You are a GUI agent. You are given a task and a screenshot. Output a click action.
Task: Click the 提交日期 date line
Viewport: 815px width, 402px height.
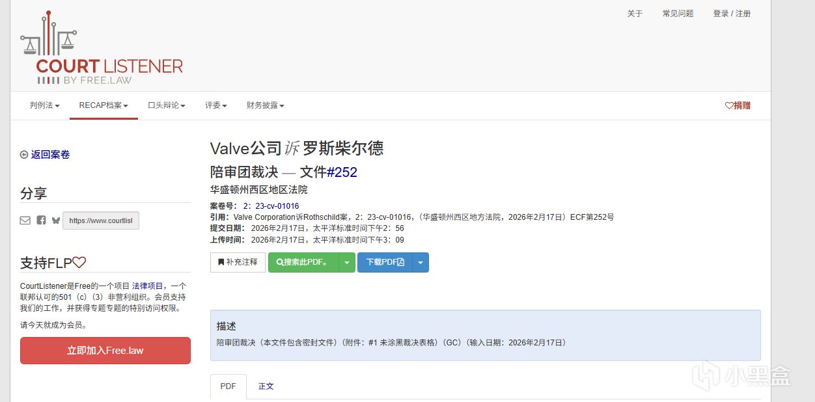pos(307,228)
